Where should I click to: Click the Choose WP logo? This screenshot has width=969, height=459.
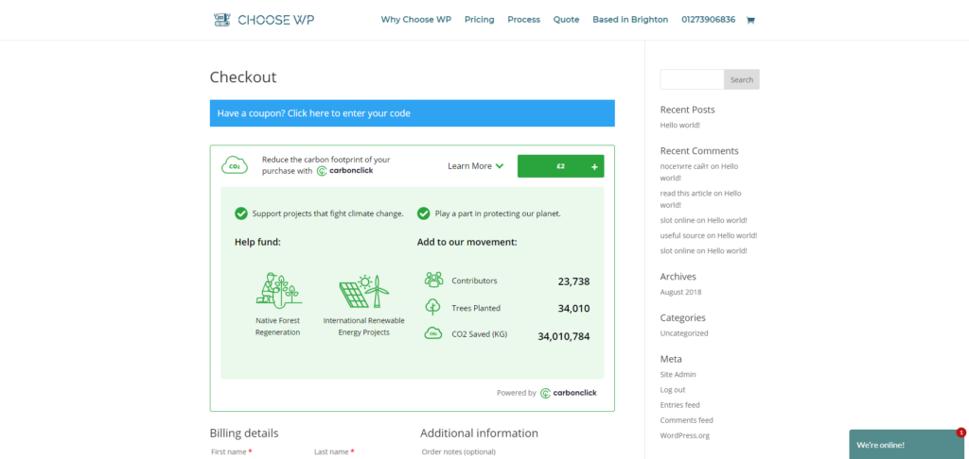(x=264, y=20)
